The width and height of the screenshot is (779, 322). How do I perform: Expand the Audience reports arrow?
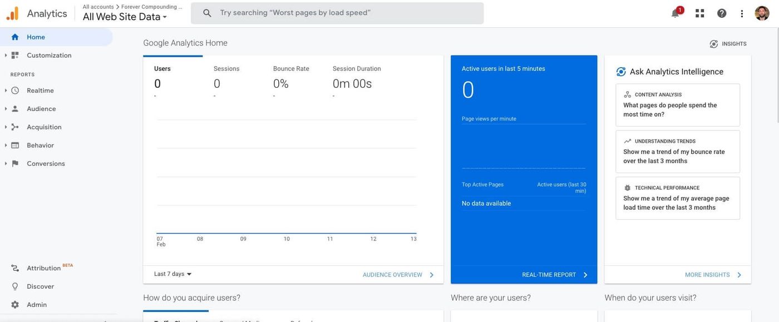pos(6,109)
